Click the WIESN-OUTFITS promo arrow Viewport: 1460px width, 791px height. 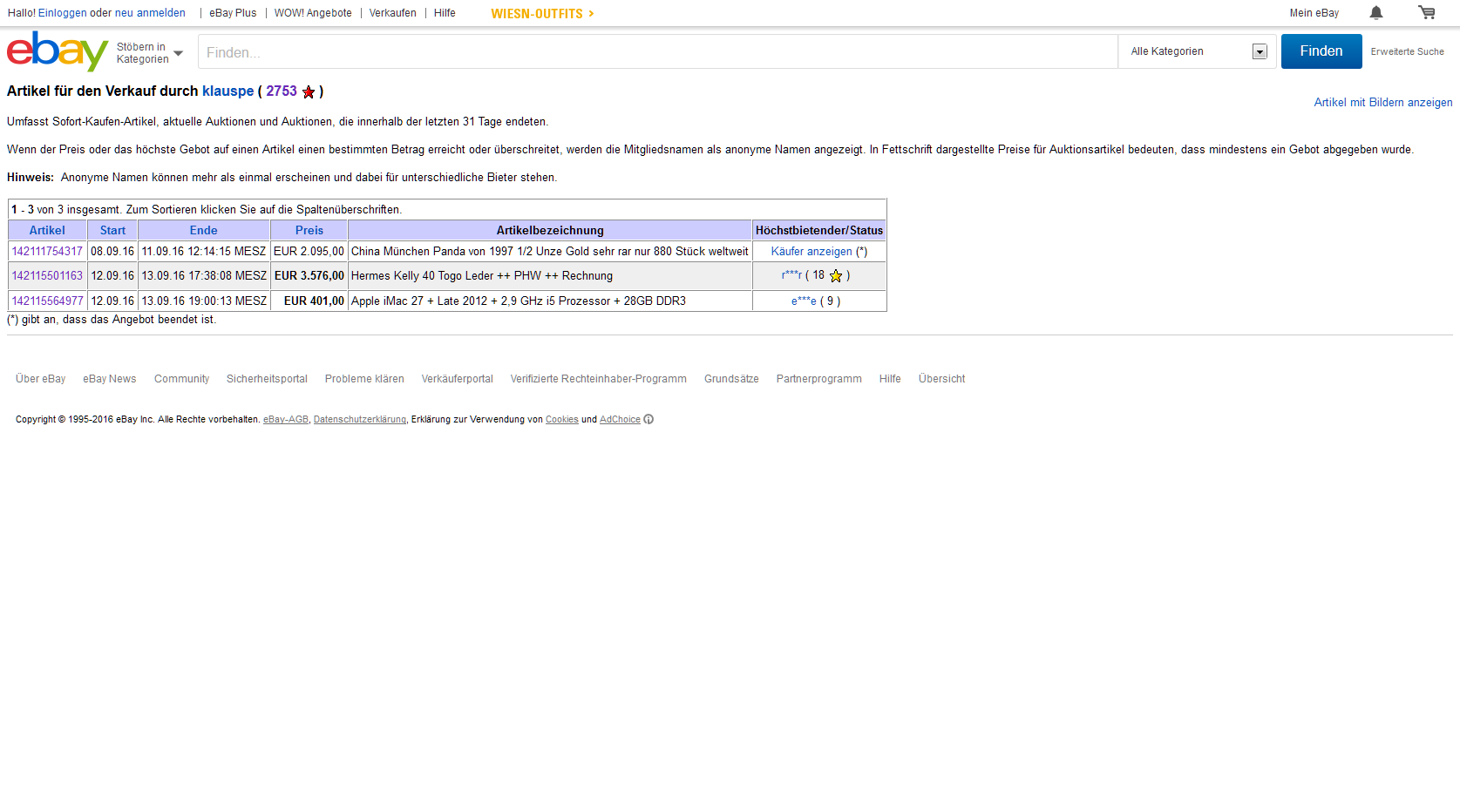click(x=591, y=13)
